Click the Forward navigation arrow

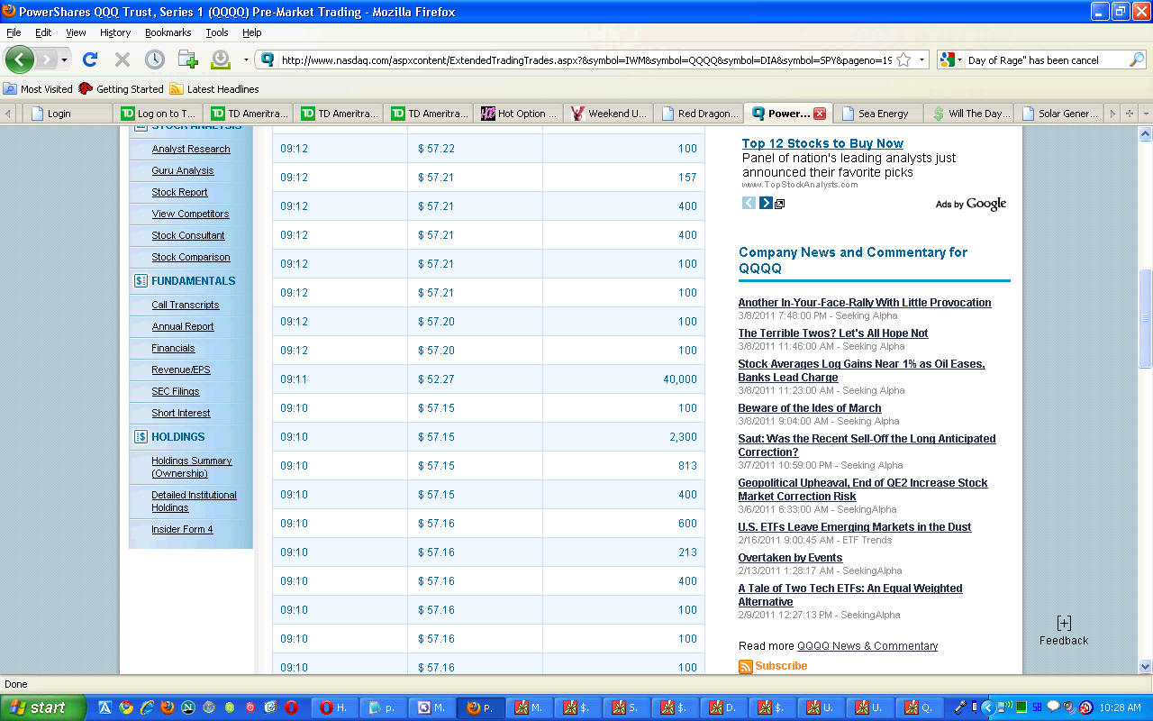[46, 59]
